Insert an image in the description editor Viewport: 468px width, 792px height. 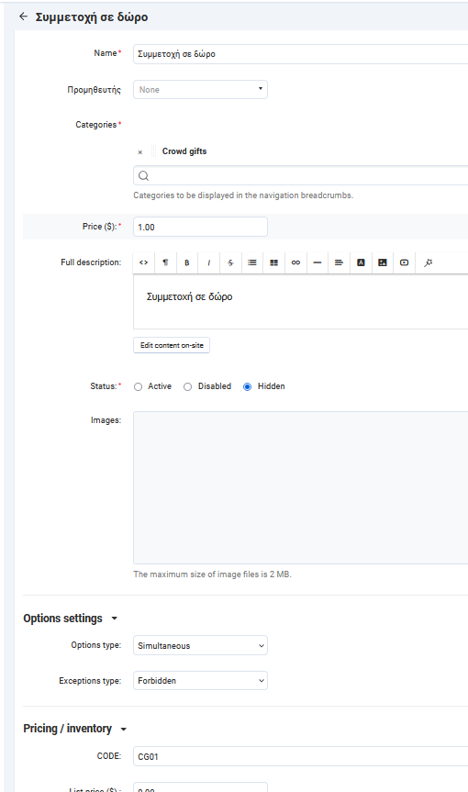click(383, 262)
